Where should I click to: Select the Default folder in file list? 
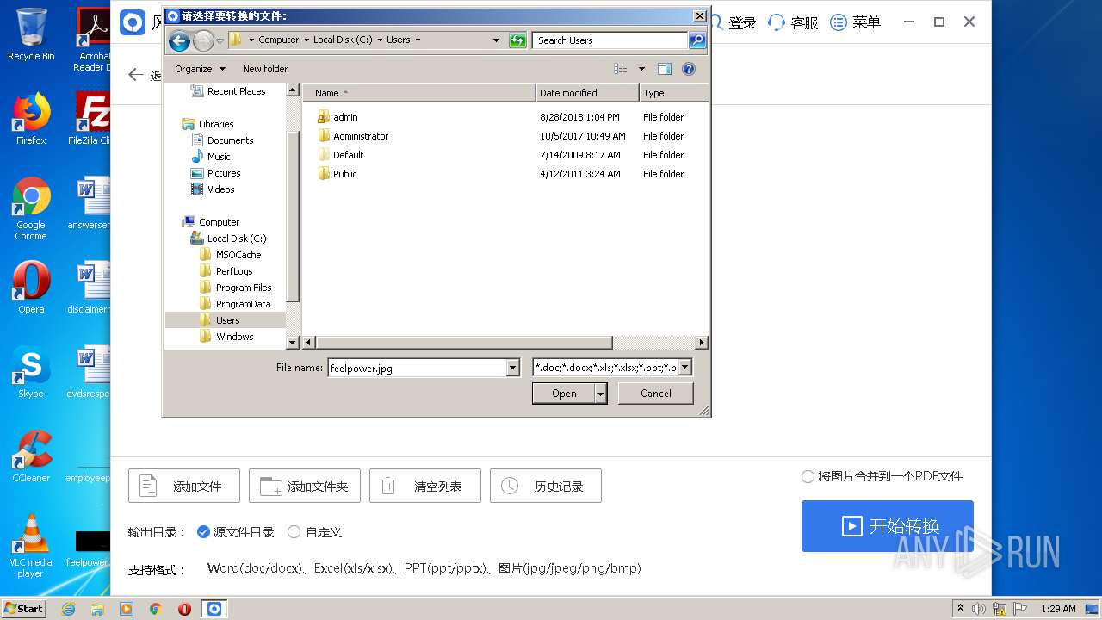coord(348,155)
